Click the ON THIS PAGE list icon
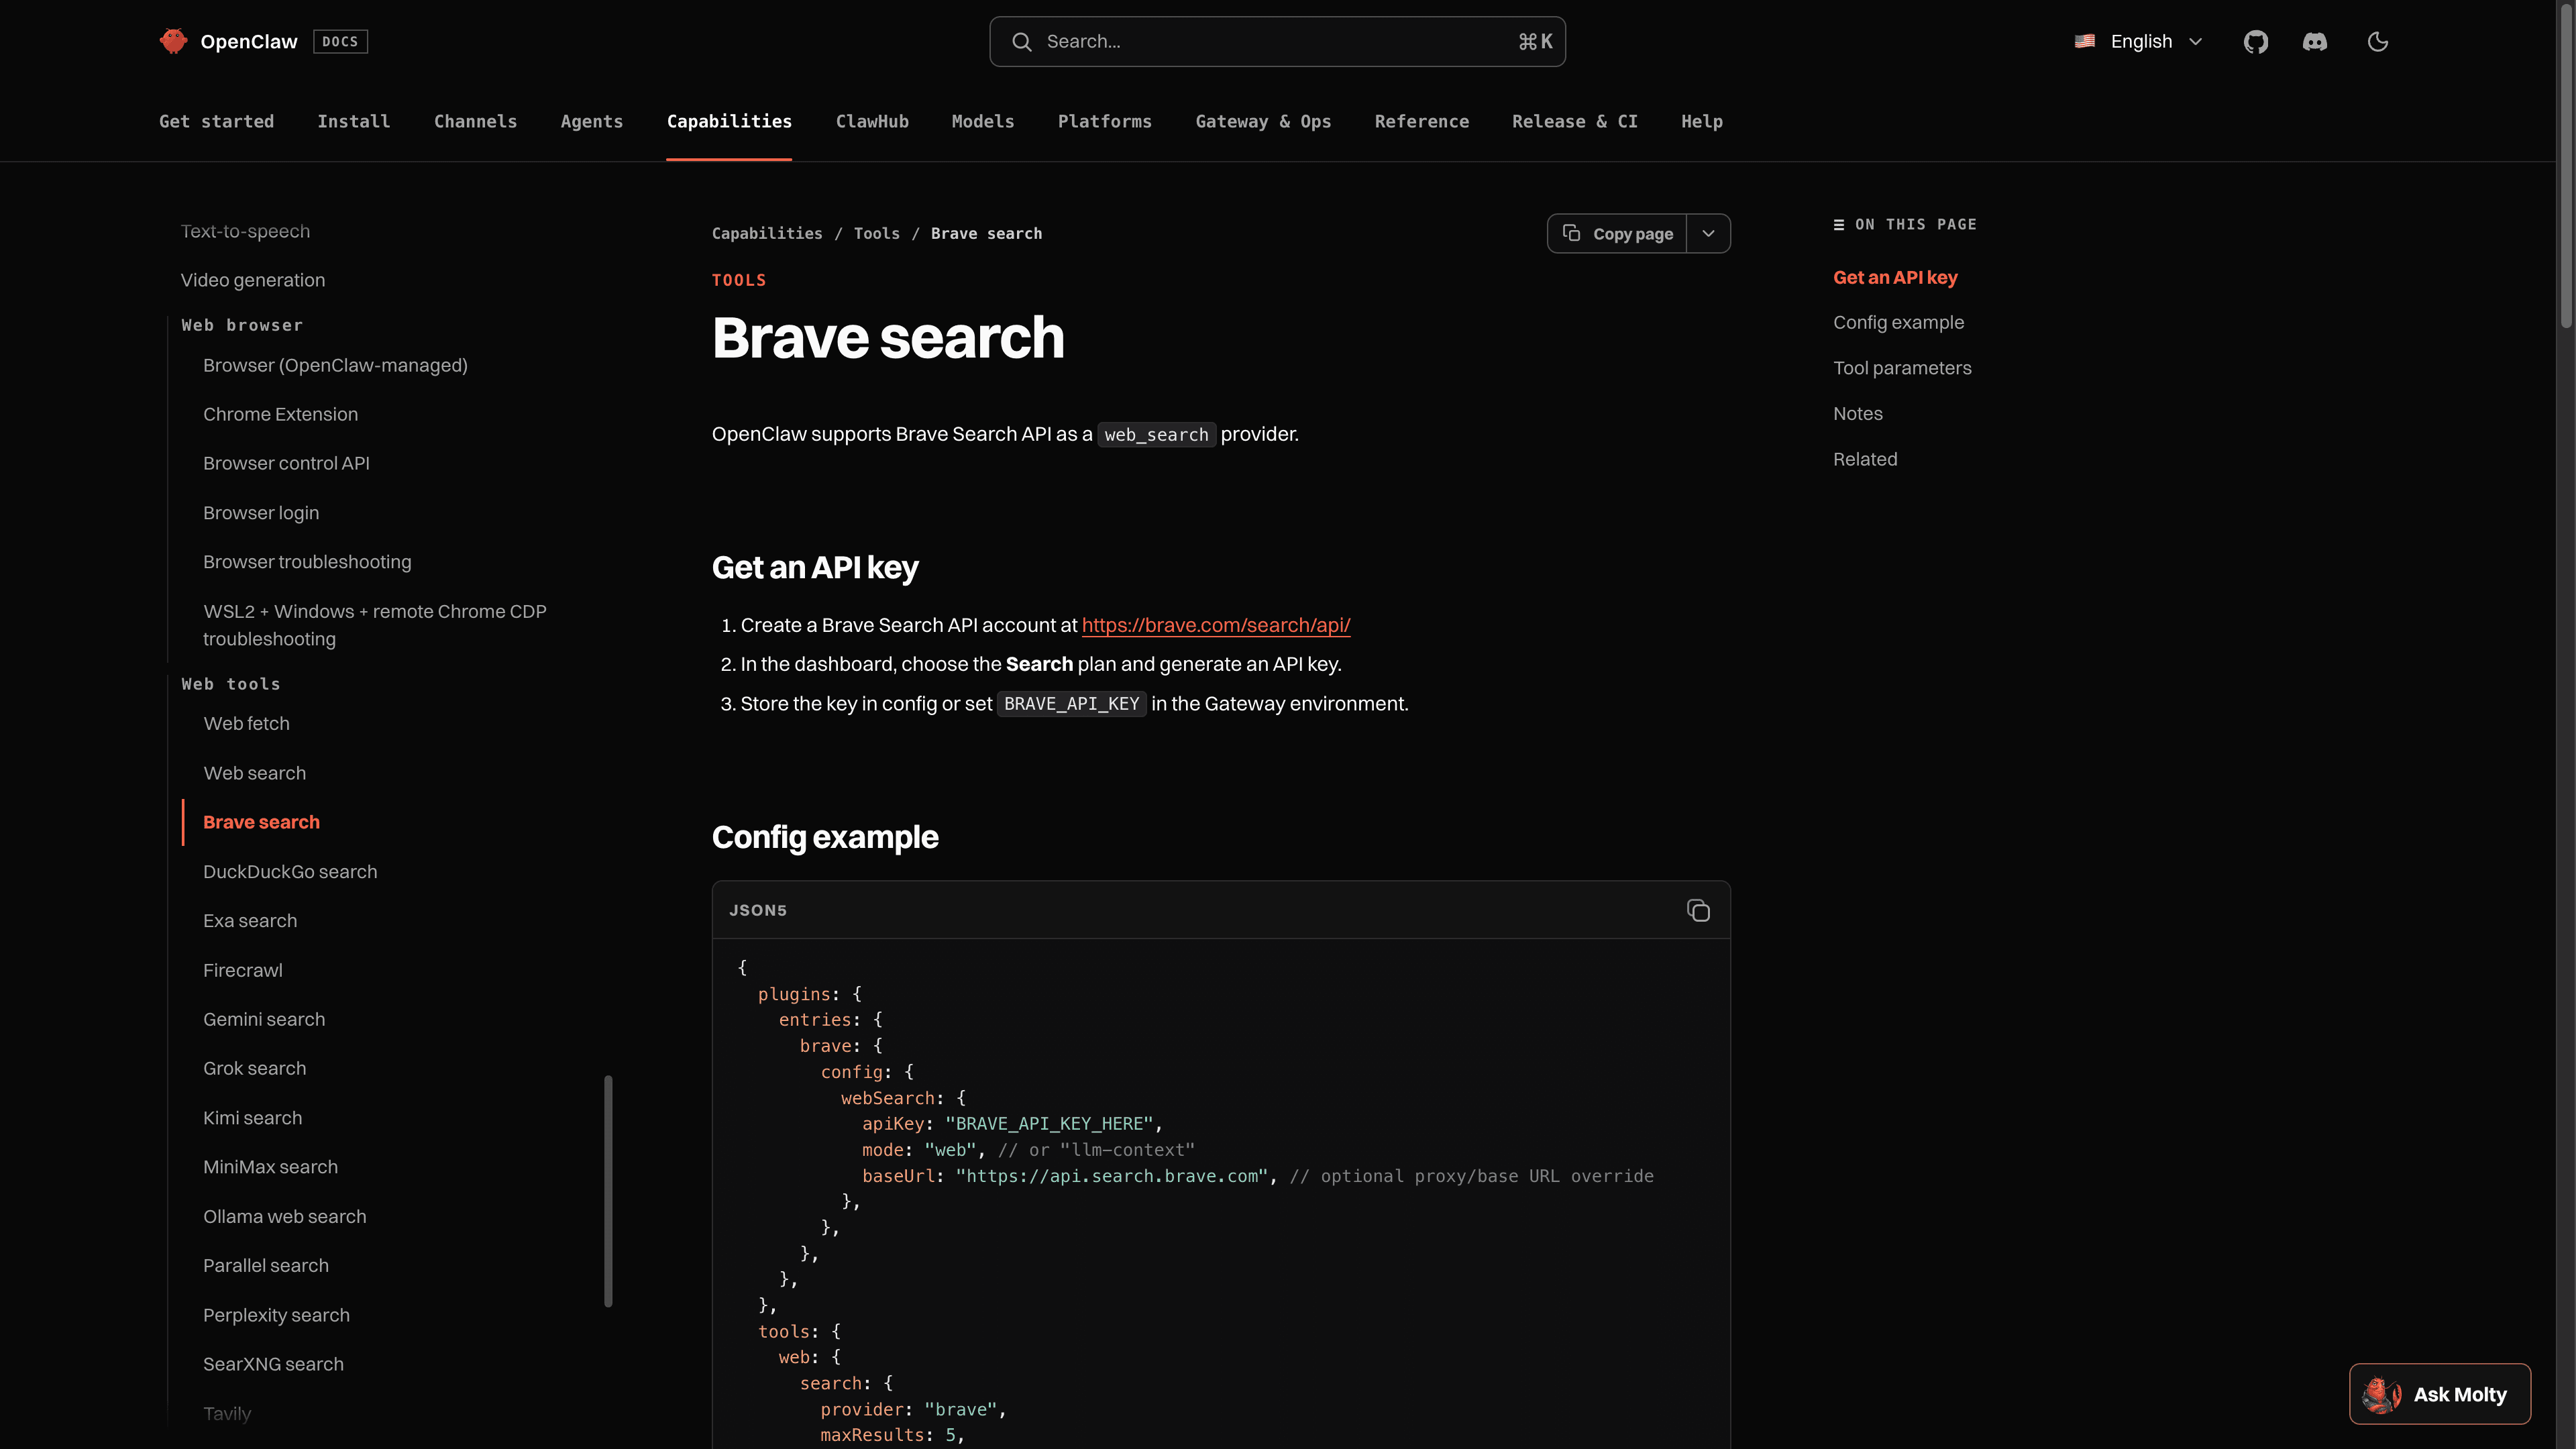The image size is (2576, 1449). coord(1838,224)
